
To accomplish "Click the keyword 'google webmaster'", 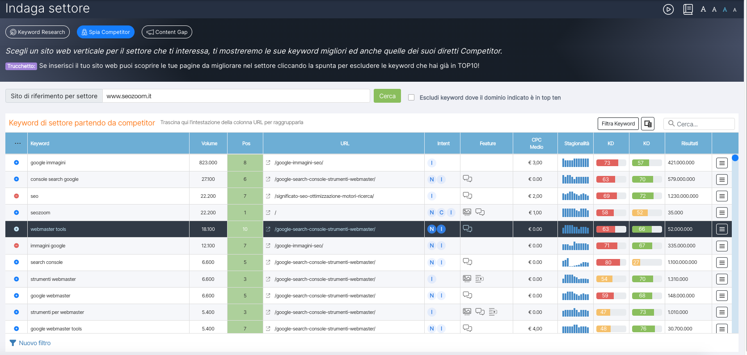I will [x=51, y=296].
